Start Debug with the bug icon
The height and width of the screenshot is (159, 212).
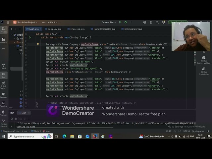point(126,22)
